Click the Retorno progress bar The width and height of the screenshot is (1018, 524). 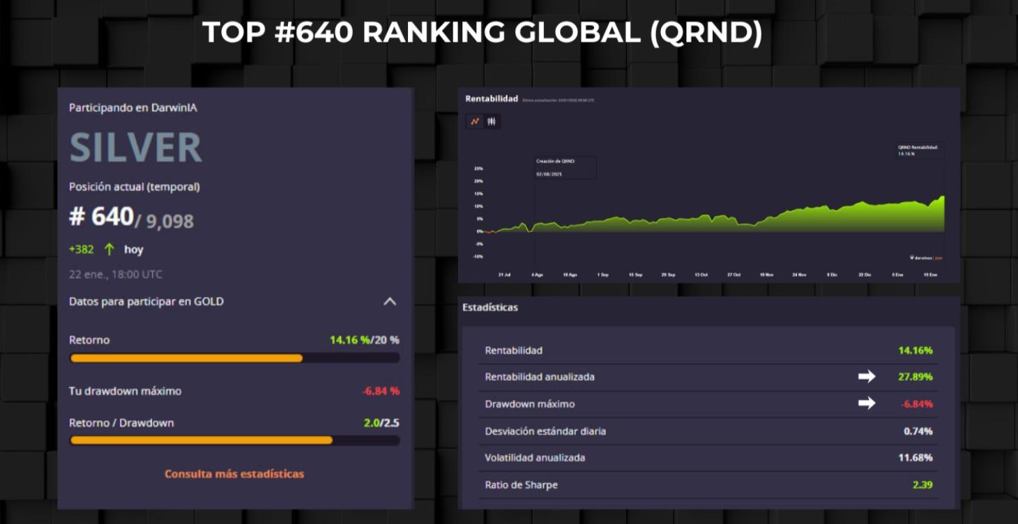(x=234, y=358)
